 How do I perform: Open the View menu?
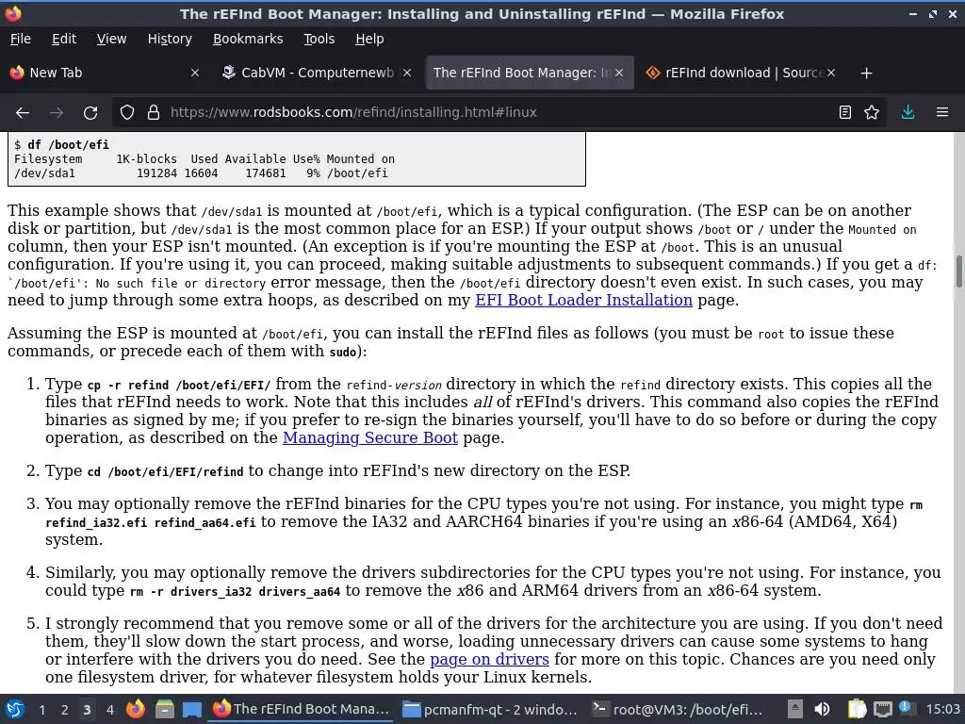click(x=111, y=39)
